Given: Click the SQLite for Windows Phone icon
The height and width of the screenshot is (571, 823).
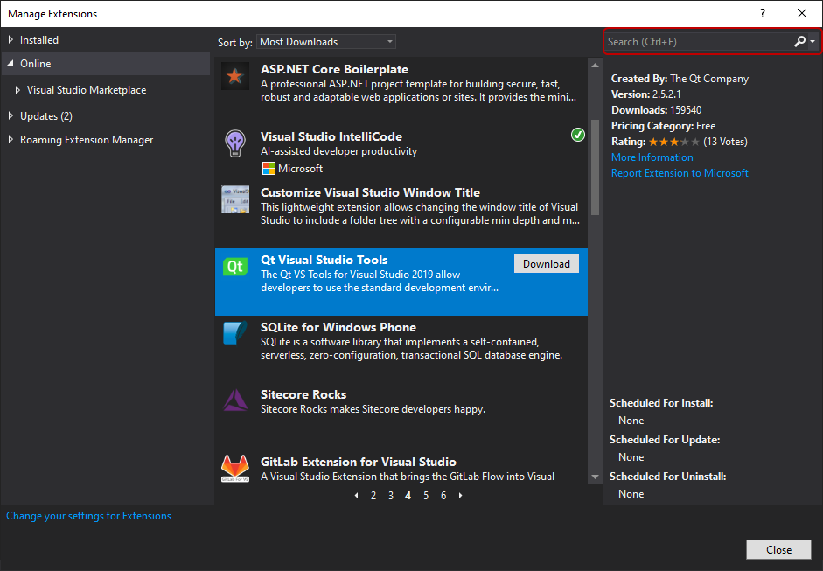Looking at the screenshot, I should tap(234, 334).
